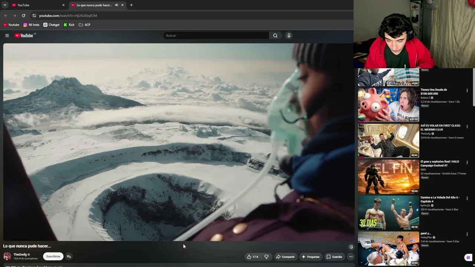Click the video title 'Lo que nunca pude hacer...'

[x=27, y=246]
